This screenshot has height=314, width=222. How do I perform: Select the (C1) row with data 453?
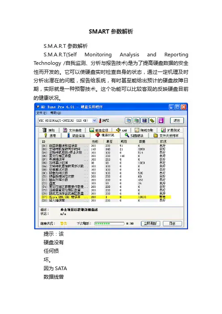pyautogui.click(x=106, y=180)
